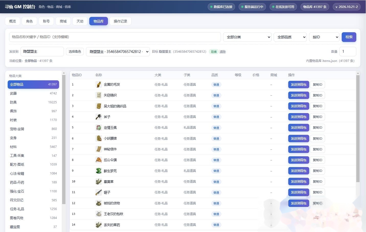Open the 隐盟盟主 character select dropdown
Viewport: 366px width, 232px height.
tap(118, 51)
